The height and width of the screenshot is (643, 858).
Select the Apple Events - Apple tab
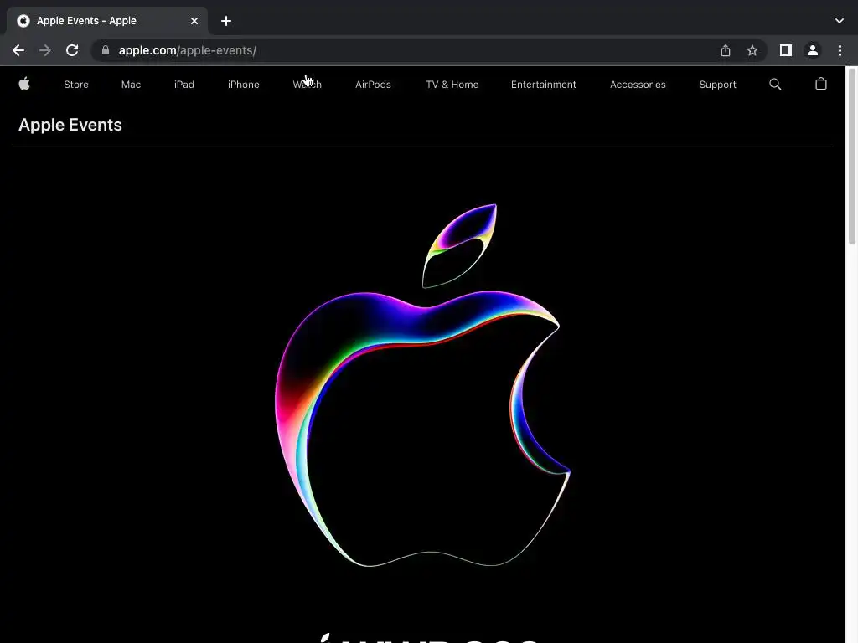point(107,21)
